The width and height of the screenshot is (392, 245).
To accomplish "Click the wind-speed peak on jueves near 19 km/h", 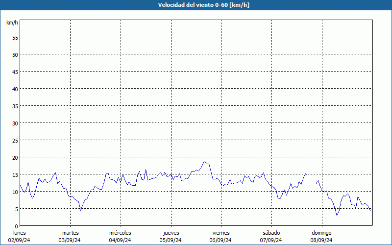I will [204, 161].
